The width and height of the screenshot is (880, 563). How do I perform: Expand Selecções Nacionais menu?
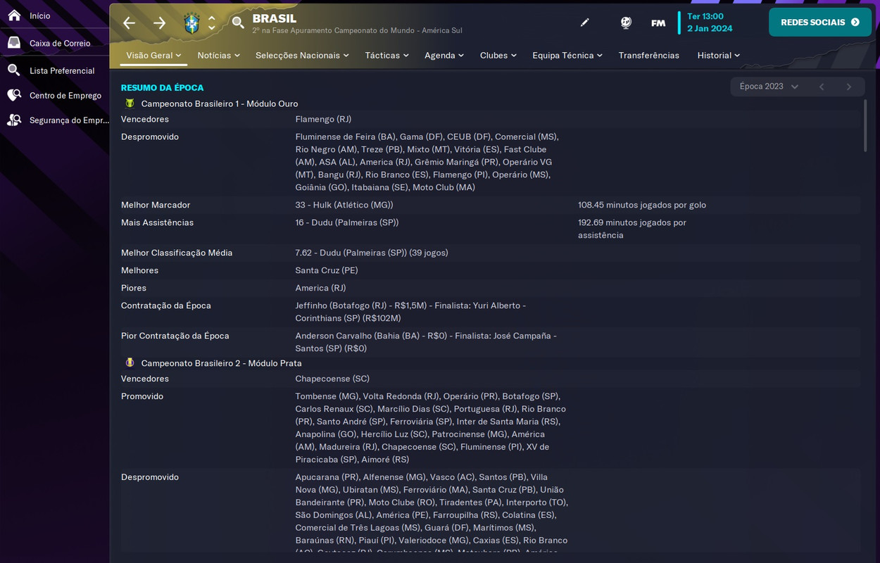click(302, 55)
